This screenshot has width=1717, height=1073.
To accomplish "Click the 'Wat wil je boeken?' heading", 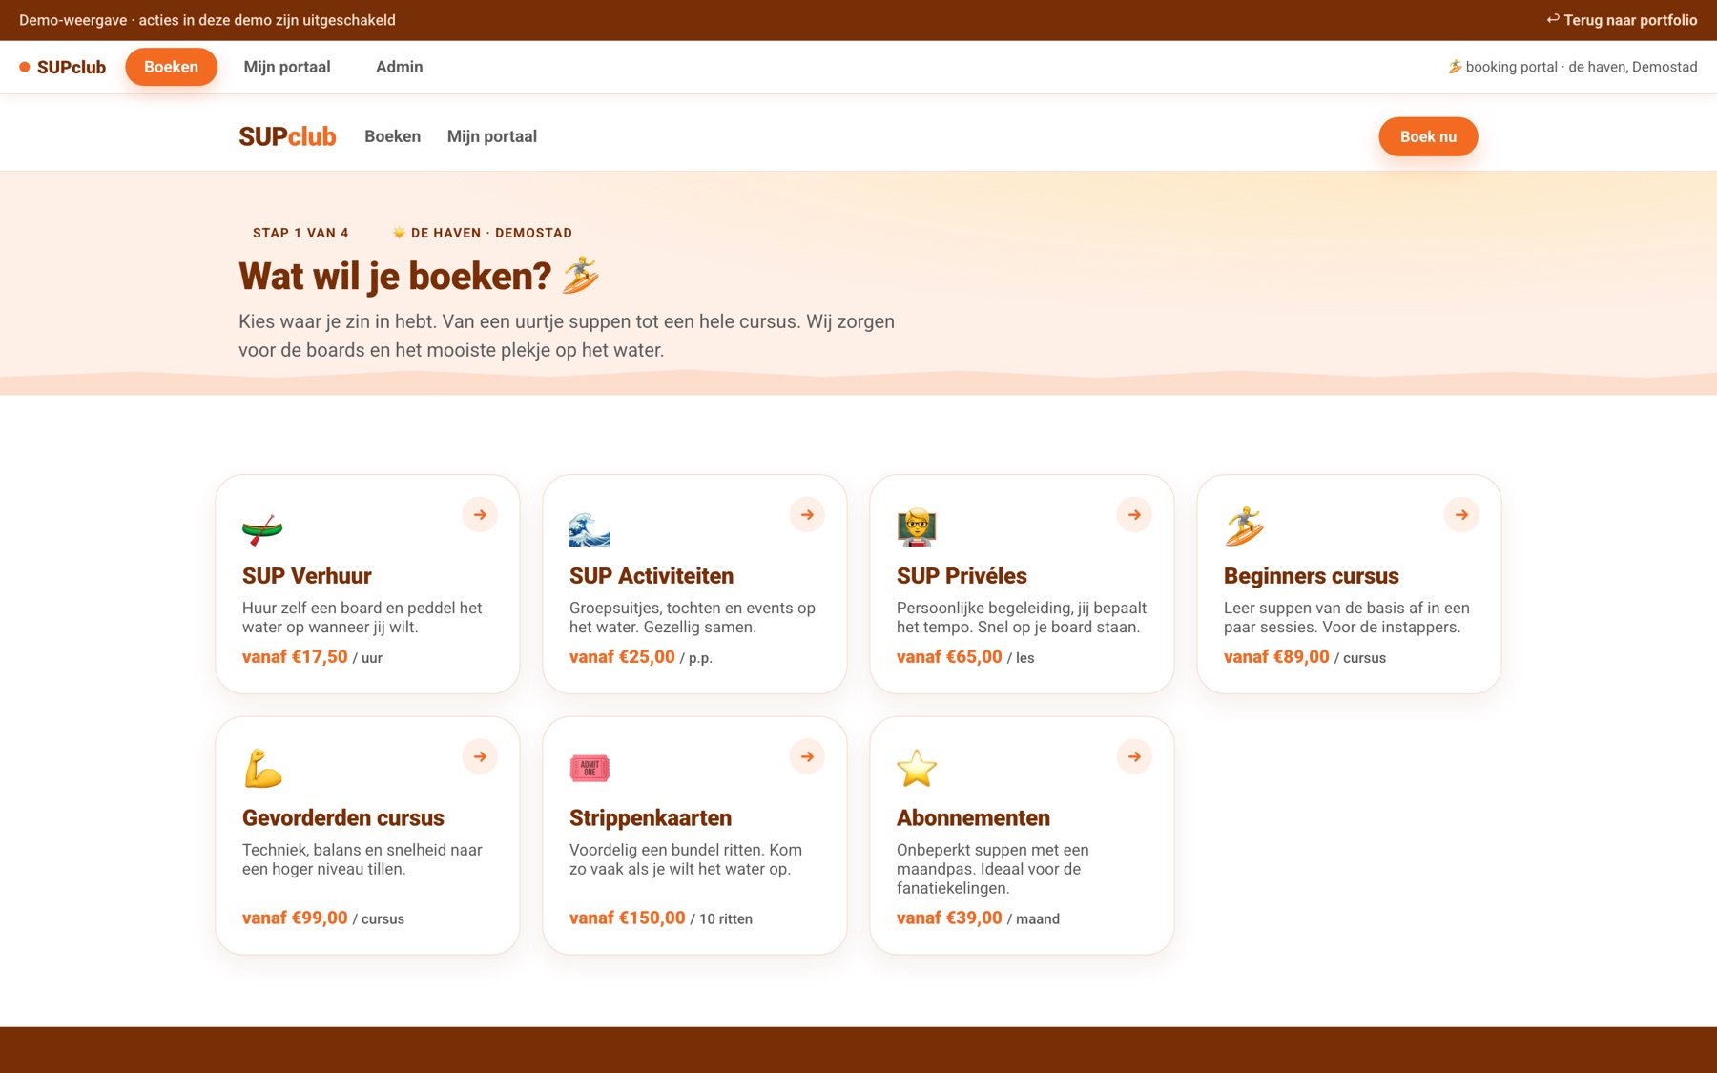I will tap(395, 277).
